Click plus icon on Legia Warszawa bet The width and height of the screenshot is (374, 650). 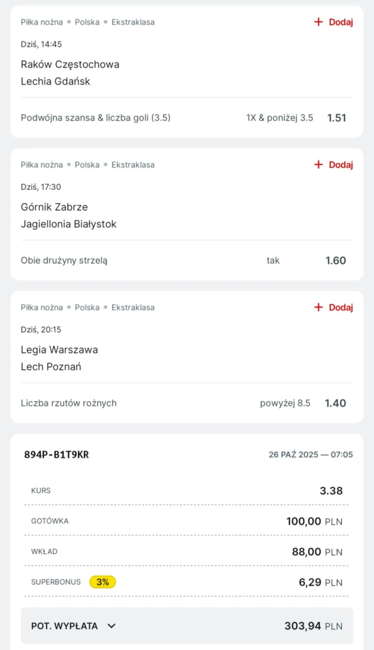coord(318,308)
